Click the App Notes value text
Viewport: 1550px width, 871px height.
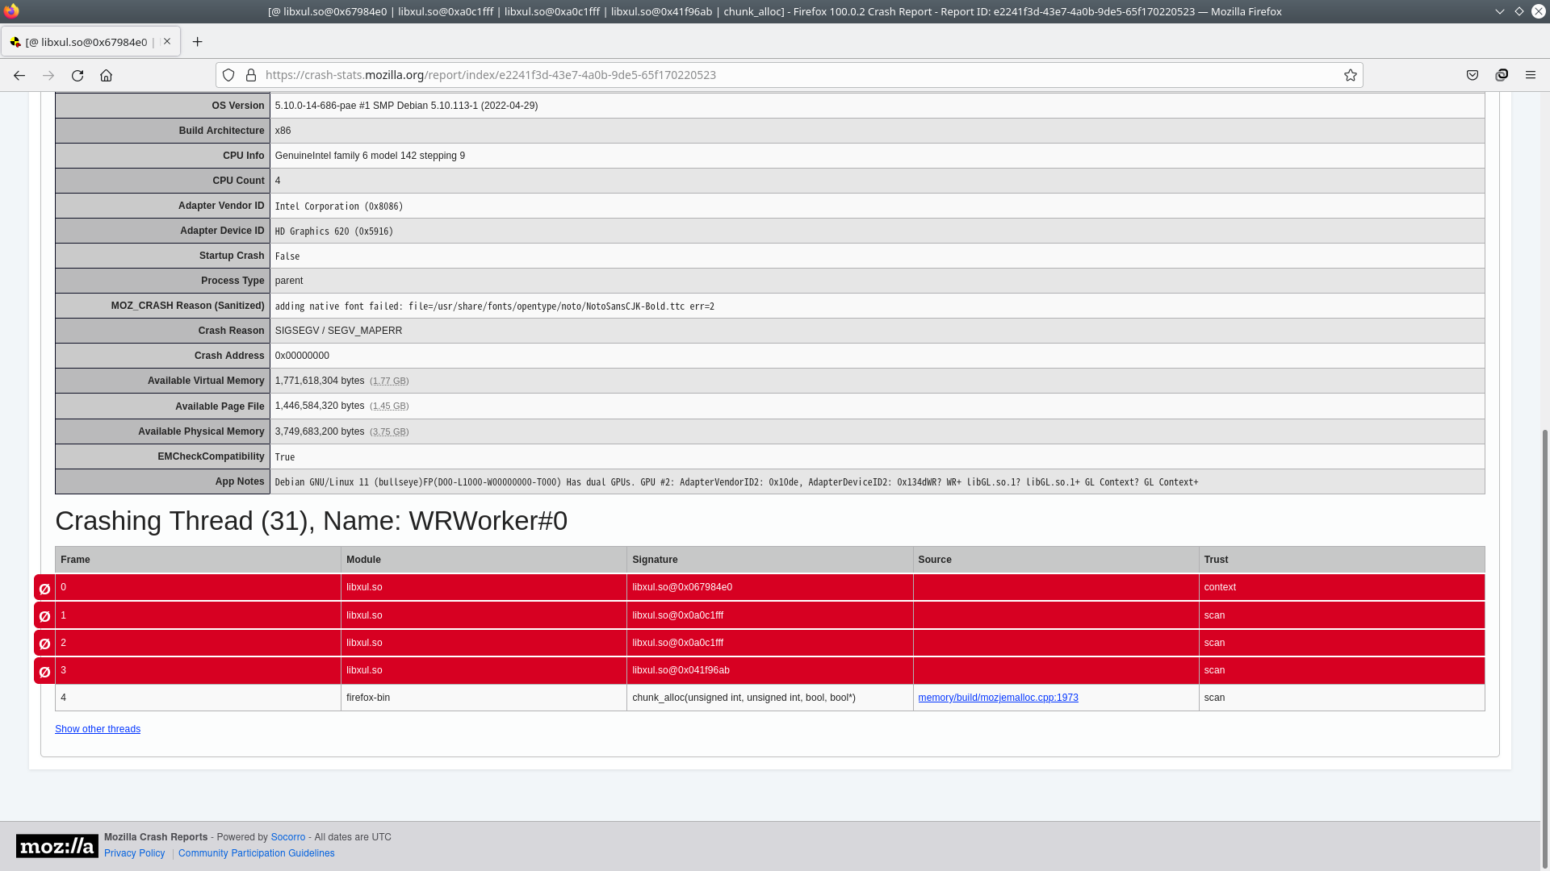coord(736,482)
